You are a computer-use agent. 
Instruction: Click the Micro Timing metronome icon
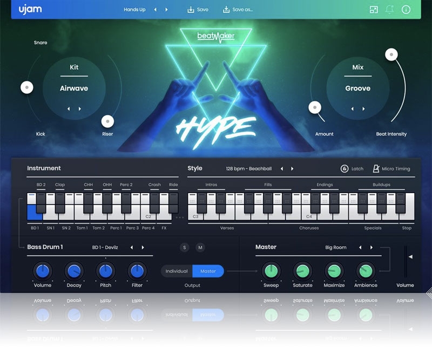coord(376,169)
